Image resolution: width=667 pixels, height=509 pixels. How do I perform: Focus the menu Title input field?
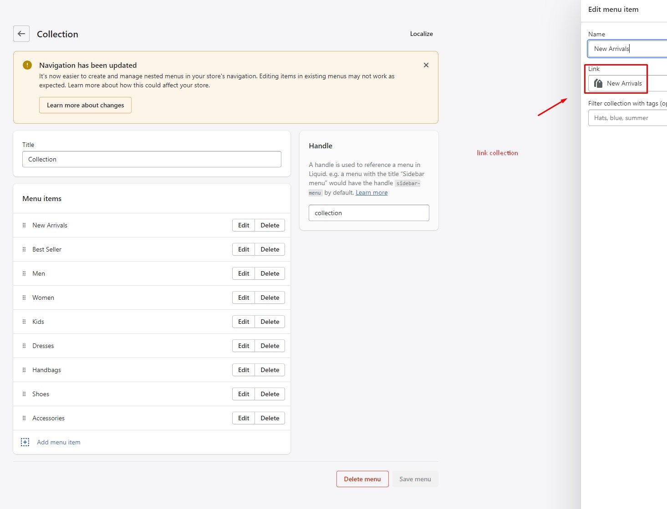152,159
